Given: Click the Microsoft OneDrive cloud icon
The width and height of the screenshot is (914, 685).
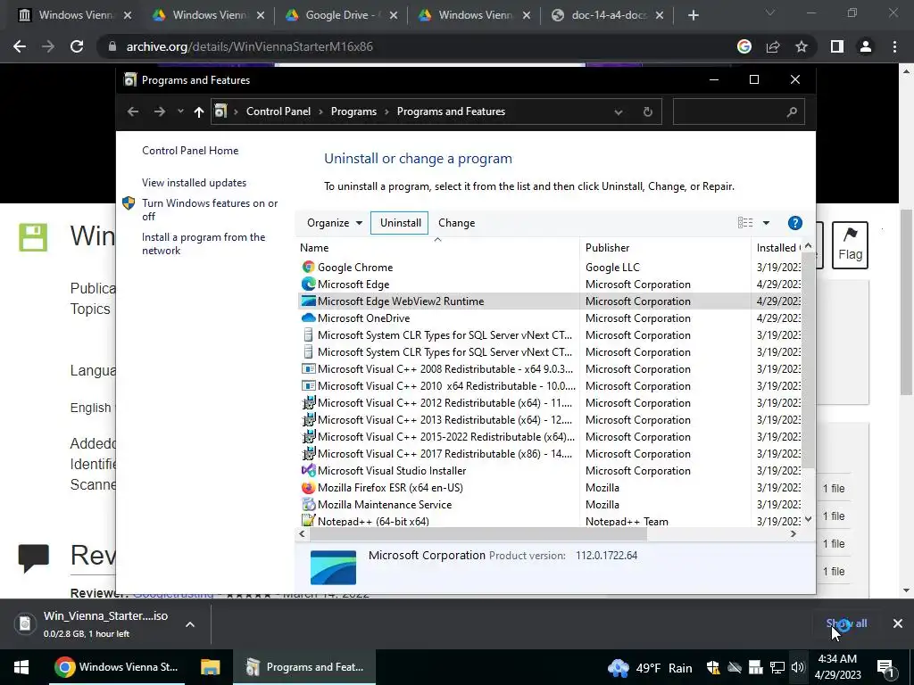Looking at the screenshot, I should [x=308, y=318].
